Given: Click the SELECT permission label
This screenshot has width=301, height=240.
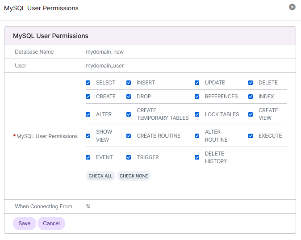Looking at the screenshot, I should click(x=105, y=83).
